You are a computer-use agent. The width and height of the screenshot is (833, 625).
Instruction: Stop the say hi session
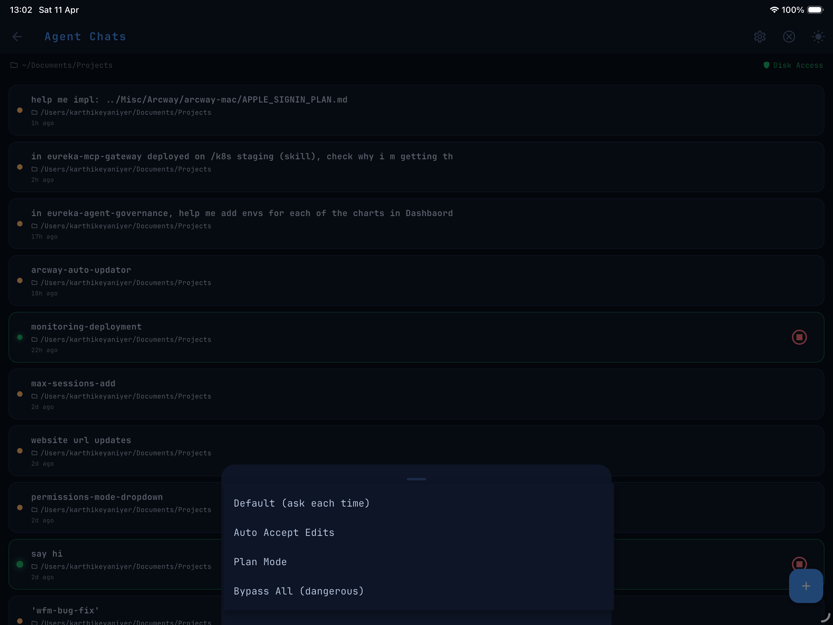(799, 564)
